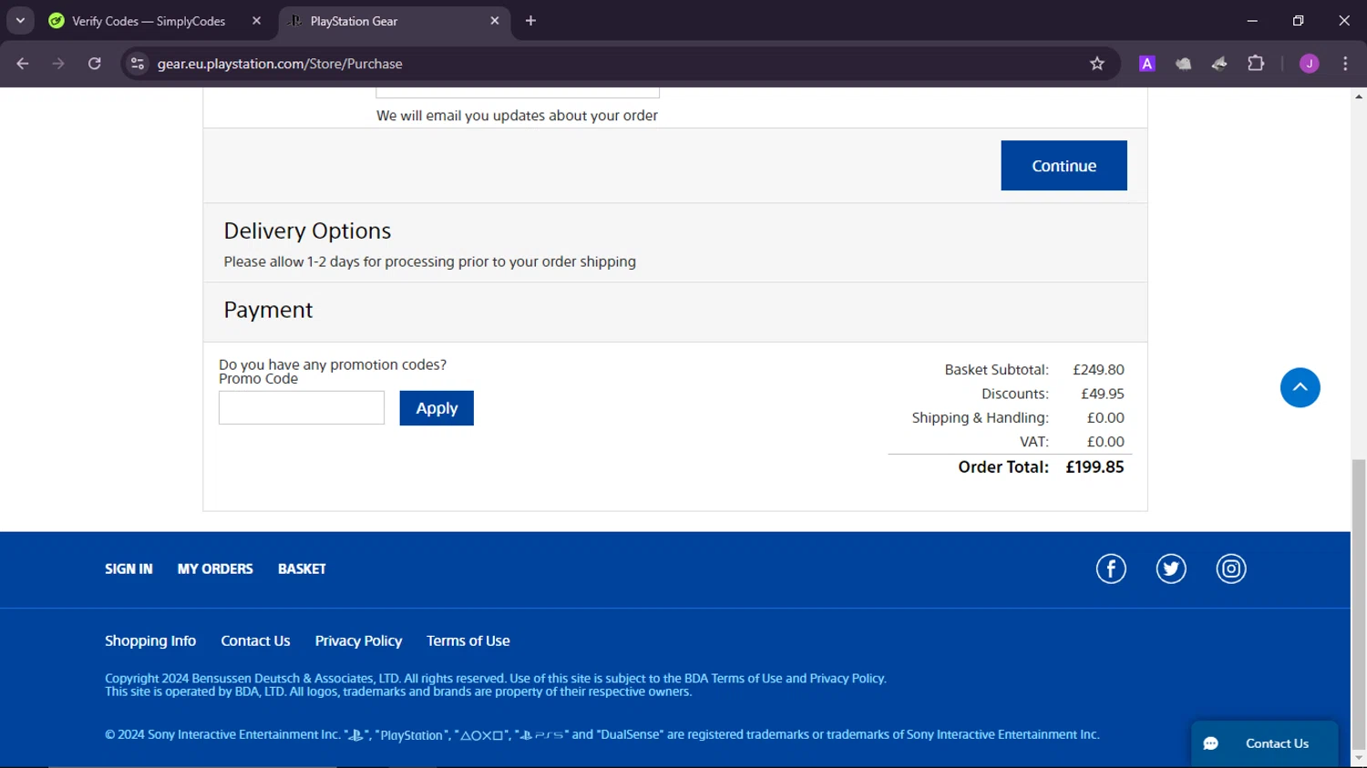The height and width of the screenshot is (768, 1367).
Task: Open the Chrome profile avatar J
Action: 1310,64
